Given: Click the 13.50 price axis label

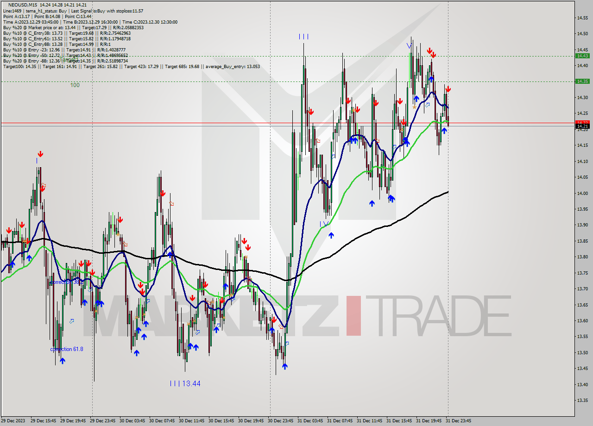Looking at the screenshot, I should (582, 352).
